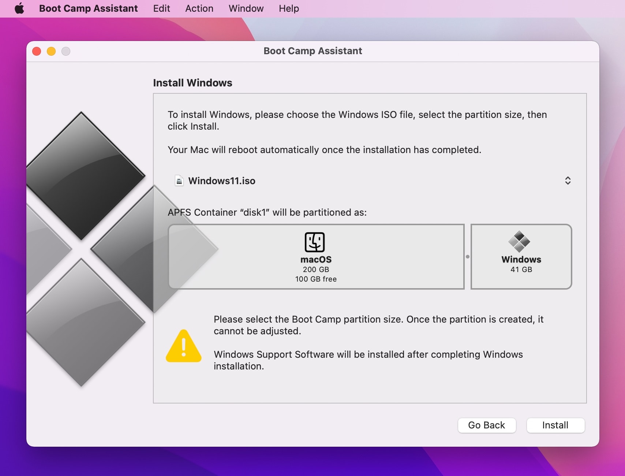Open the Action menu
The width and height of the screenshot is (625, 476).
point(199,8)
